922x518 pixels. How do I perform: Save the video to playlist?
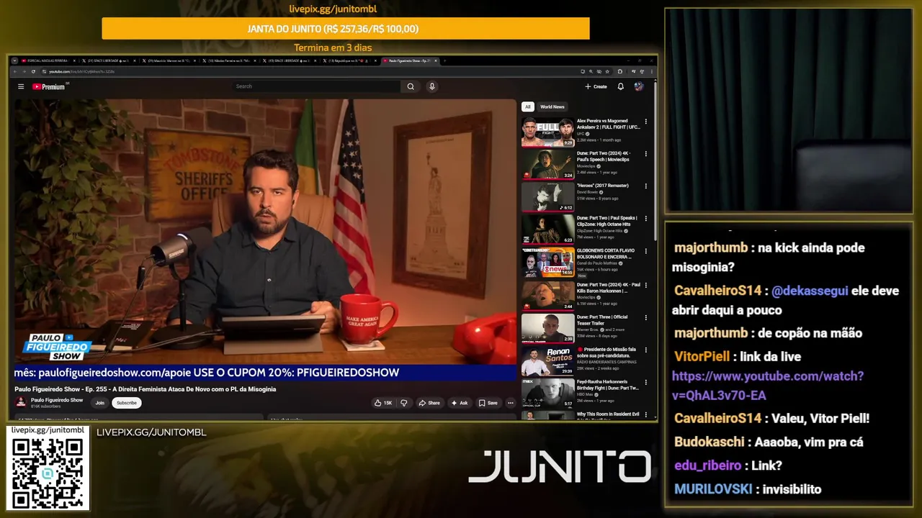coord(488,403)
